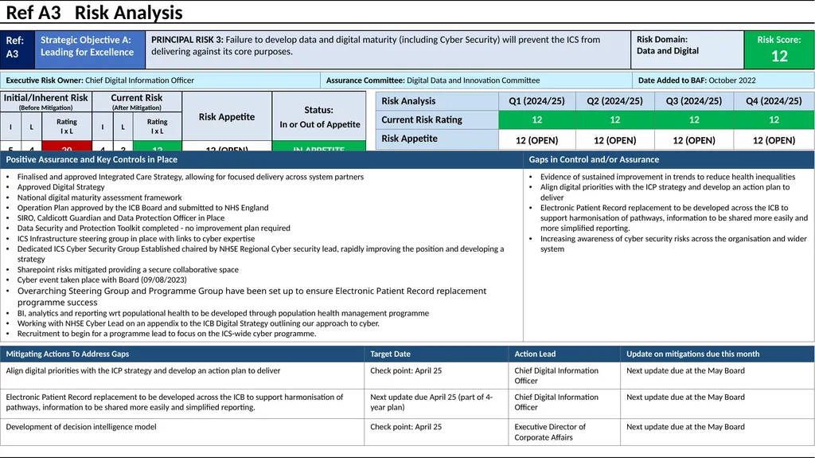Select the 'Ref: A3' cell

point(18,50)
